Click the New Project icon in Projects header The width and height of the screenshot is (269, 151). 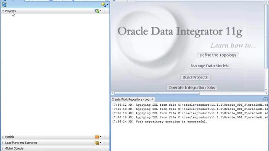tap(97, 11)
